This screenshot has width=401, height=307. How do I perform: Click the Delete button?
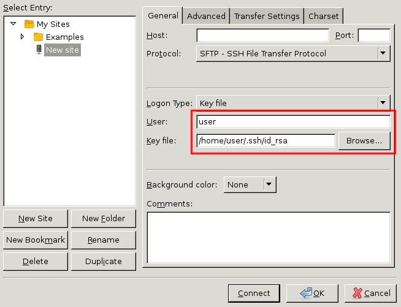click(x=36, y=261)
